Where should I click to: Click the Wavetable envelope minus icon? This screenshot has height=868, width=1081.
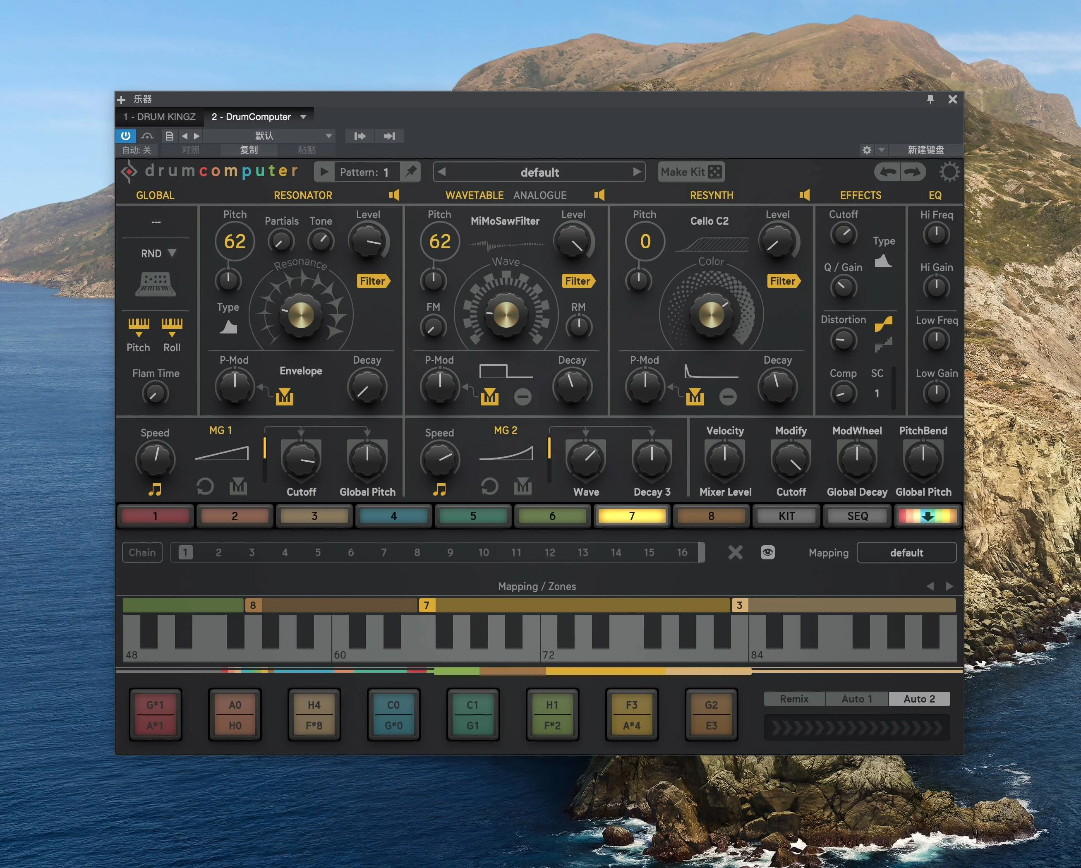click(x=523, y=397)
